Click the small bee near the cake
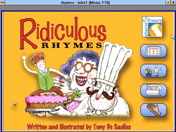 (x=15, y=104)
